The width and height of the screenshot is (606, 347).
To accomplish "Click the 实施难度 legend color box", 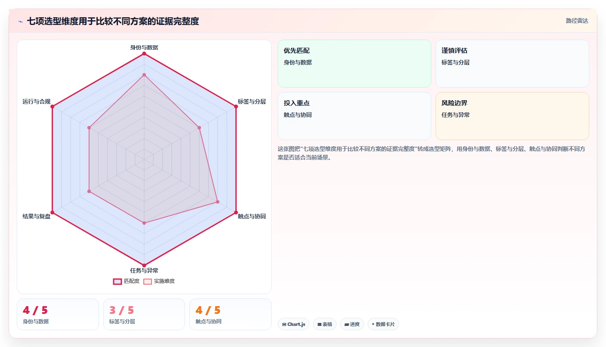I will pos(148,281).
